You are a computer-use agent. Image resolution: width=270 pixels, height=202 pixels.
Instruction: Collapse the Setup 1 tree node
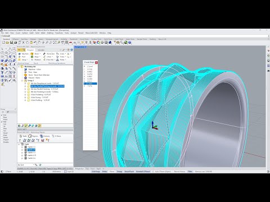click(x=22, y=81)
